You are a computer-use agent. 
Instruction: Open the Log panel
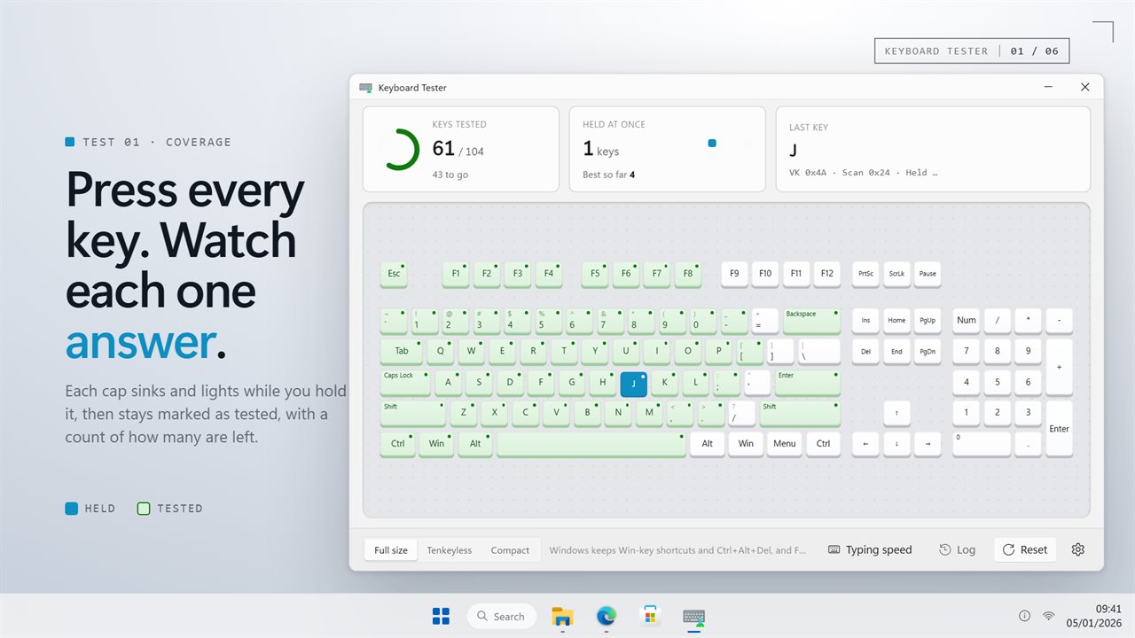pyautogui.click(x=958, y=549)
